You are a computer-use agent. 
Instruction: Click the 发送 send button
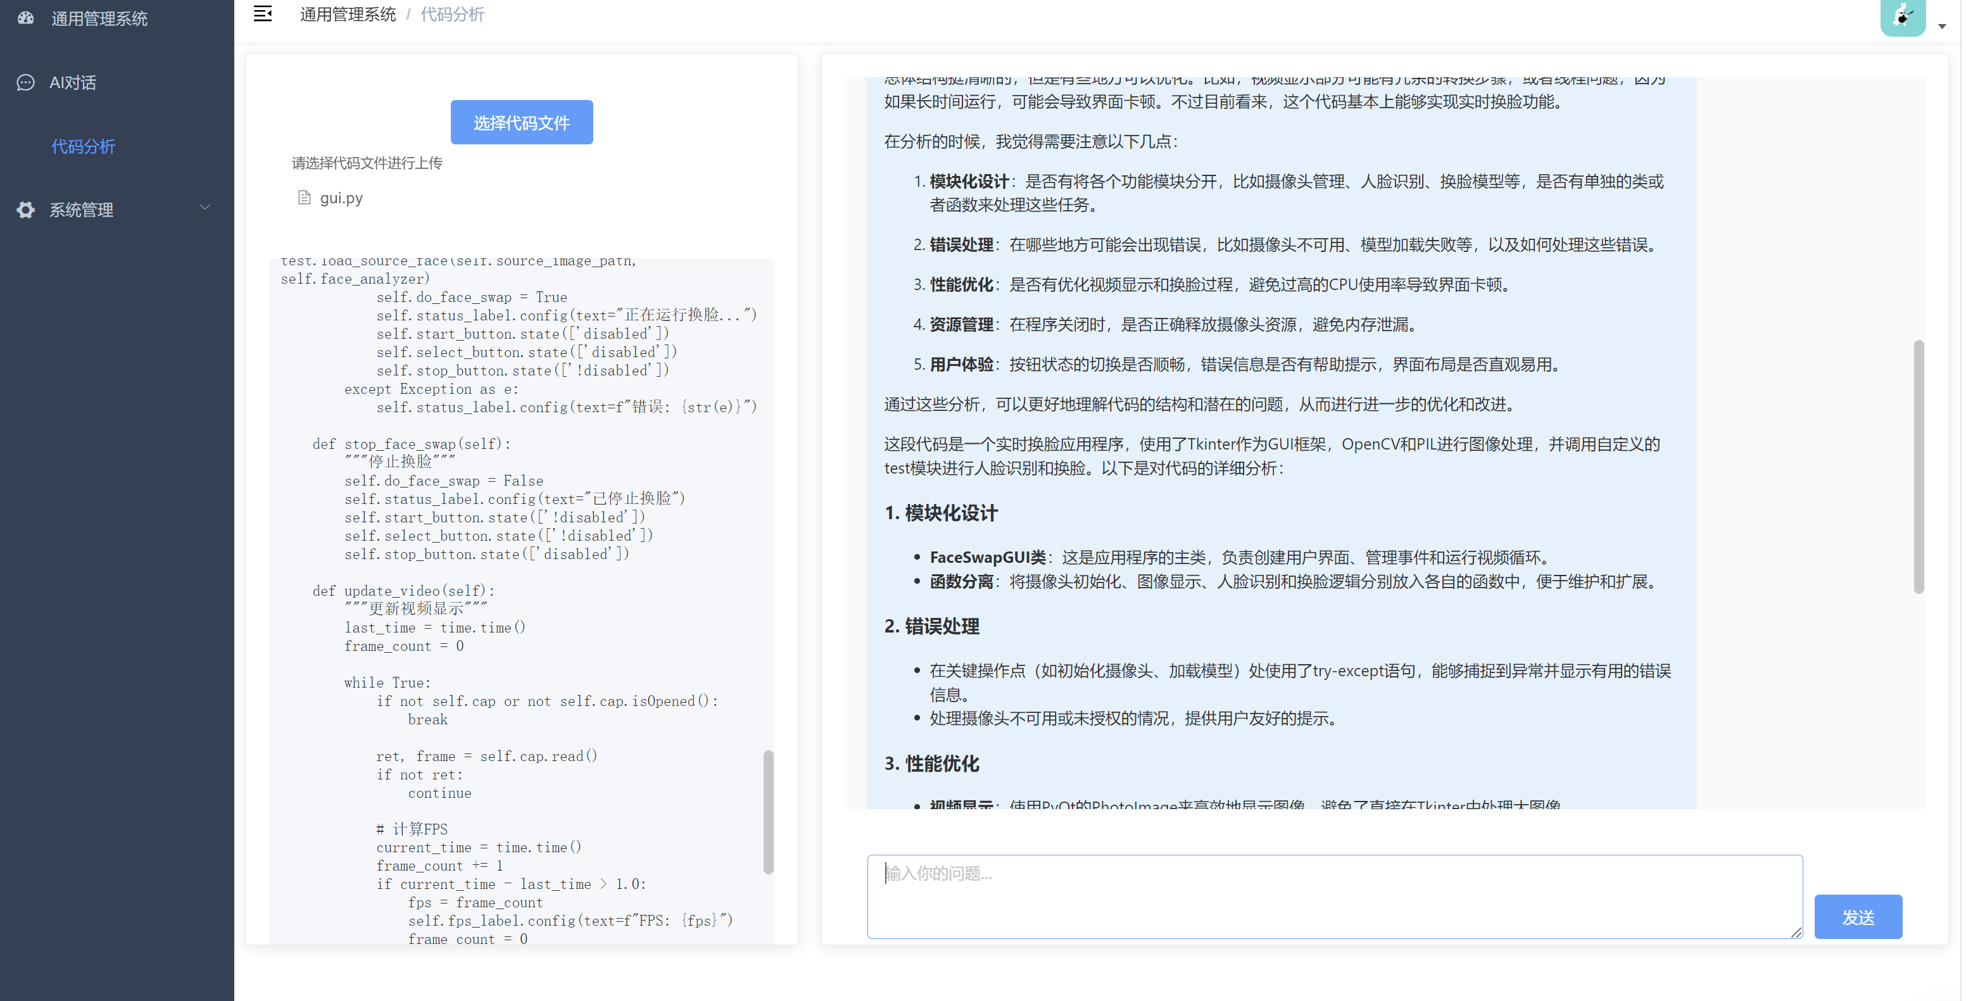(1858, 916)
